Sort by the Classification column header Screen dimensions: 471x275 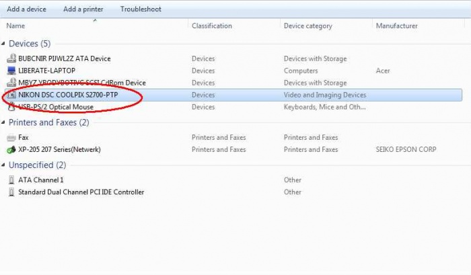[211, 26]
